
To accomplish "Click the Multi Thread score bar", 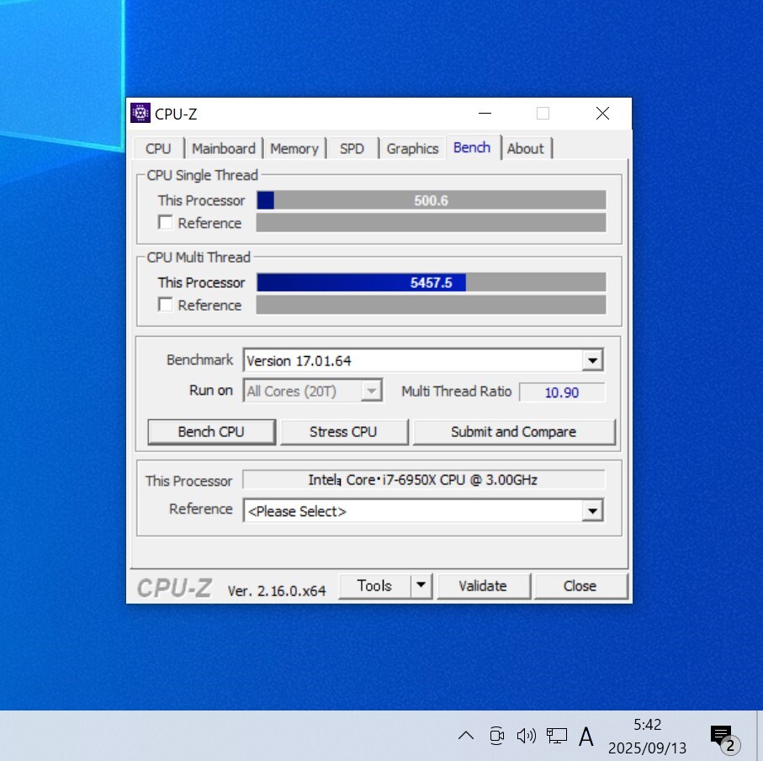I will [431, 283].
